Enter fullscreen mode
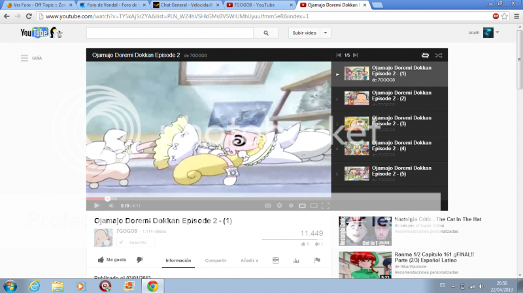The image size is (523, 293). coord(325,206)
